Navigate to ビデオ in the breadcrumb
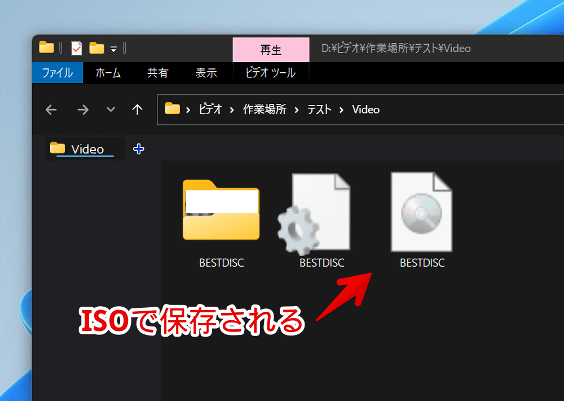Screen dimensions: 564x401 click(210, 109)
